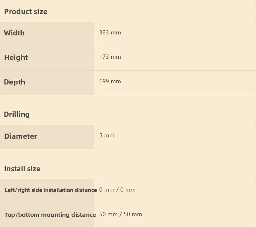
Task: Click the second 50 mm mounting value
Action: pyautogui.click(x=133, y=214)
